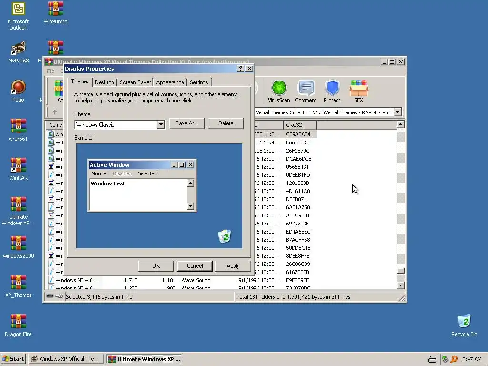Click CRC value ED4A65EC
488x366 pixels.
(x=298, y=232)
